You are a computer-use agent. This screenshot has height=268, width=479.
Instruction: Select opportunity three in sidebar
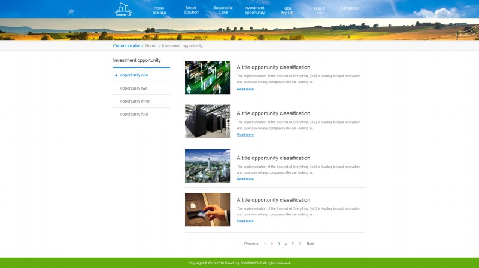pos(135,101)
